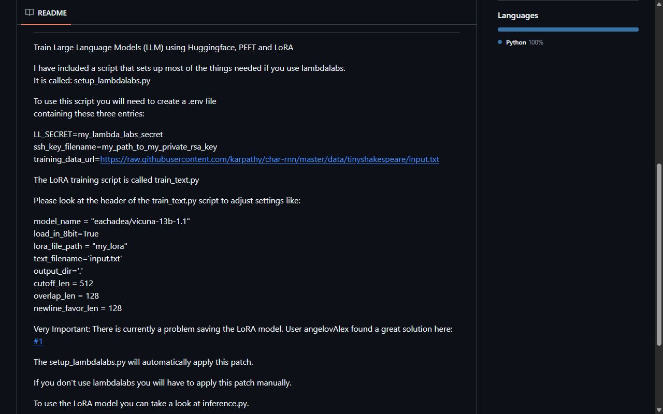Image resolution: width=663 pixels, height=414 pixels.
Task: Click the 'Train Large Language Models' description line
Action: click(163, 47)
